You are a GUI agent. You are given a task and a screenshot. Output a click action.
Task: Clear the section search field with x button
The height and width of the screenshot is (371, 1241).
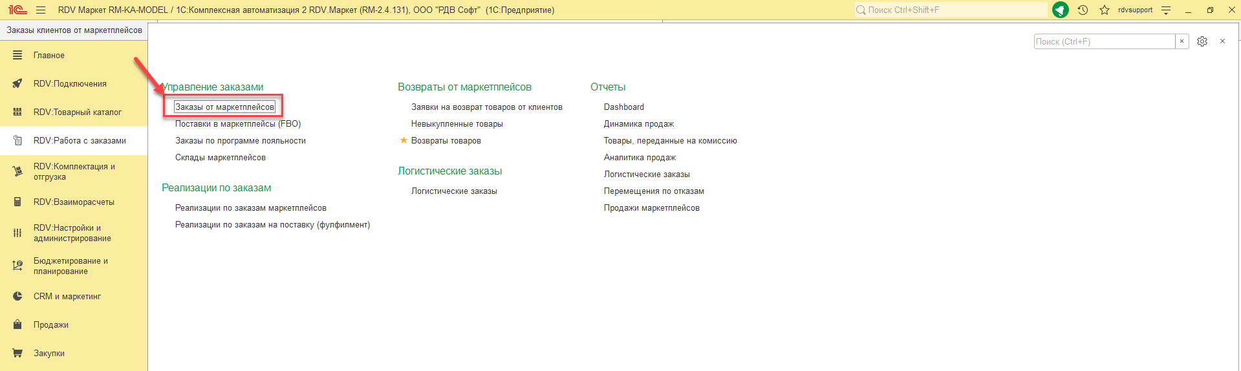click(1182, 41)
